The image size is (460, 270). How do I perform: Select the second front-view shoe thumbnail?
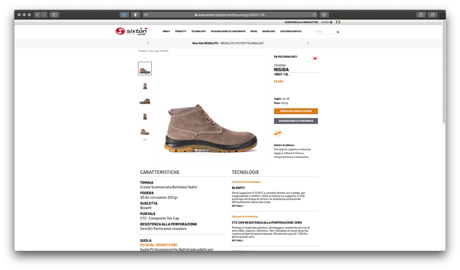point(145,85)
